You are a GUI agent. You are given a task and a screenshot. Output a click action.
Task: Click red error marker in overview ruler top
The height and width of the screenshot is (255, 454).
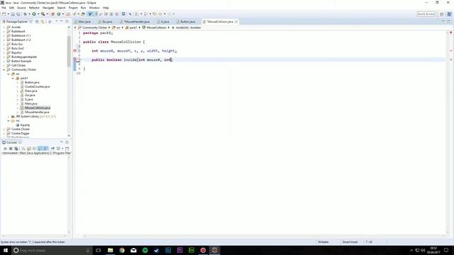(451, 33)
